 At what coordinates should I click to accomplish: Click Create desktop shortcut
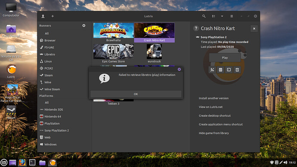(x=215, y=115)
